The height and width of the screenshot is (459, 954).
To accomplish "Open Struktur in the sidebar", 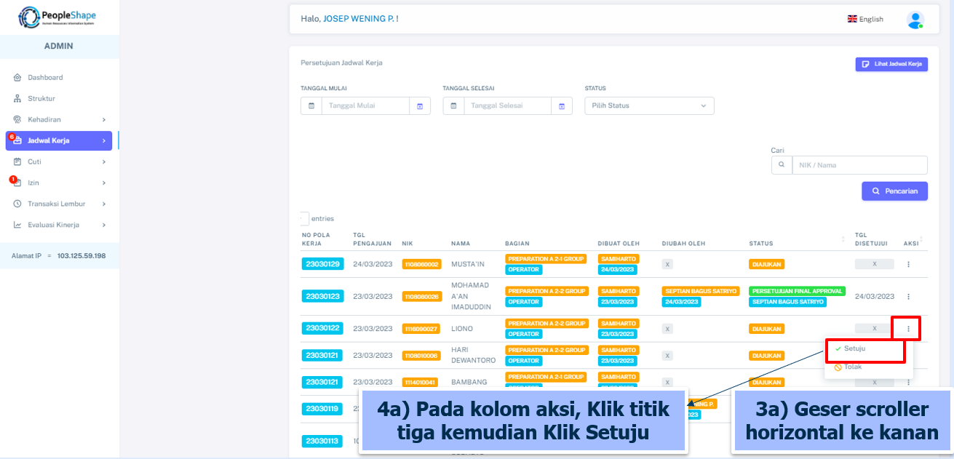I will coord(41,99).
